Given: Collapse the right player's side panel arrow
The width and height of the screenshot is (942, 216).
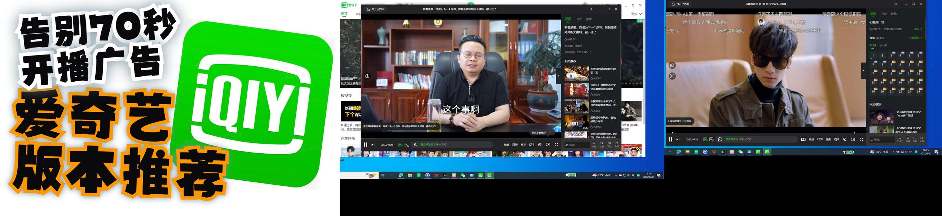Looking at the screenshot, I should (x=863, y=71).
